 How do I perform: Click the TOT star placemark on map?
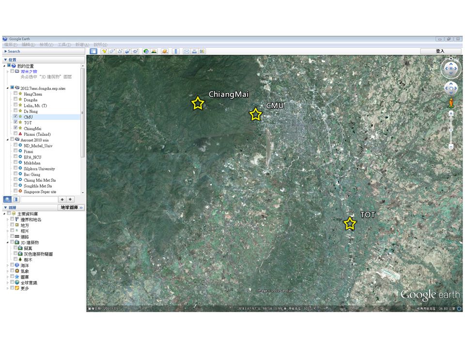pos(350,223)
